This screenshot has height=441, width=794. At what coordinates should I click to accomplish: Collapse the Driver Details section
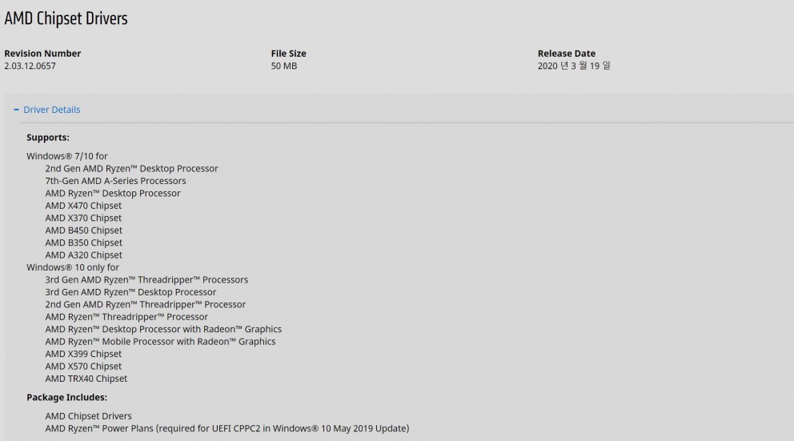52,110
